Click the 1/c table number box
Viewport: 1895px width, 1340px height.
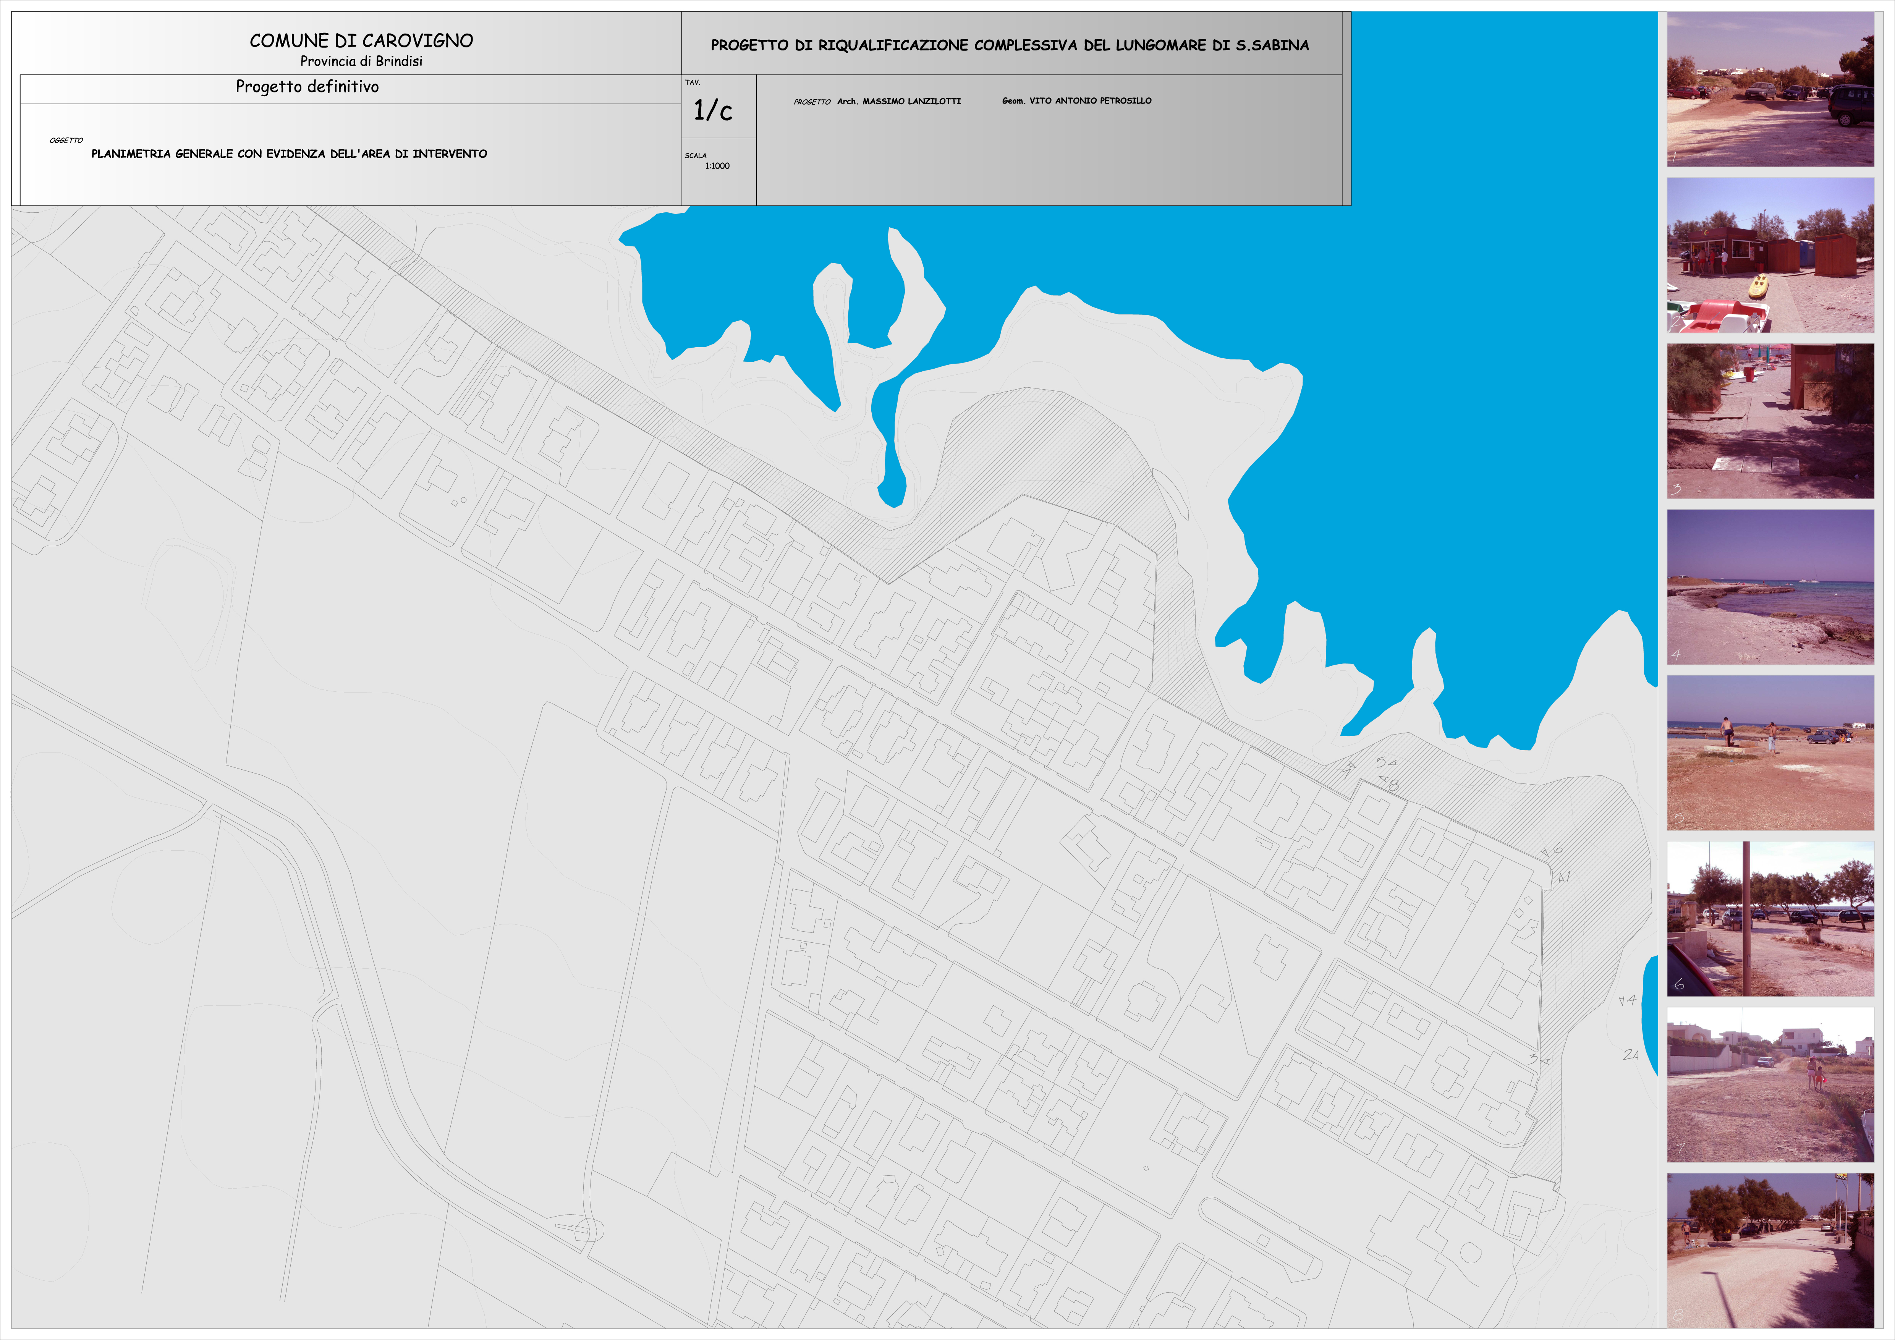tap(713, 110)
